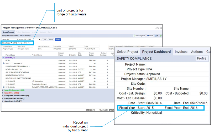Image resolution: width=214 pixels, height=140 pixels.
Task: Select HQ - BUILDING CARPET CLEANING project
Action: [x=18, y=78]
